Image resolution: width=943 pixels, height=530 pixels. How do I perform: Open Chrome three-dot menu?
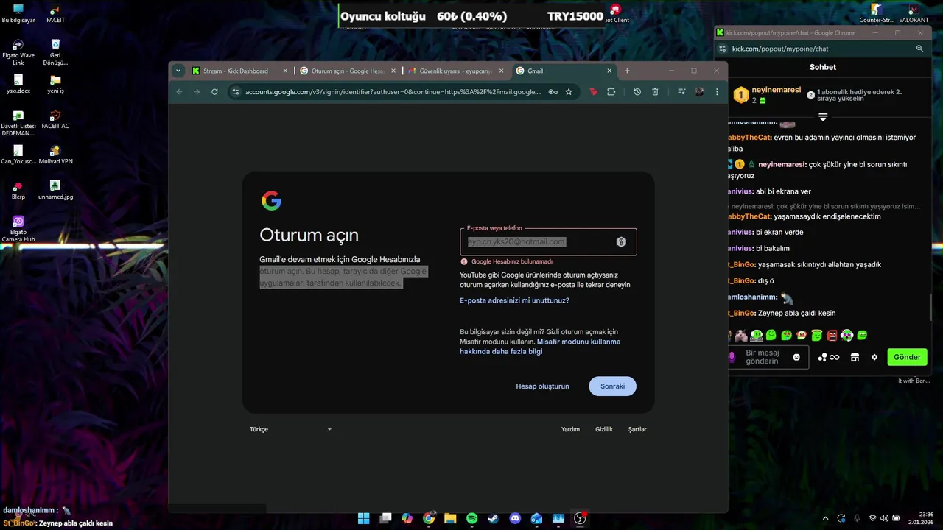[717, 92]
